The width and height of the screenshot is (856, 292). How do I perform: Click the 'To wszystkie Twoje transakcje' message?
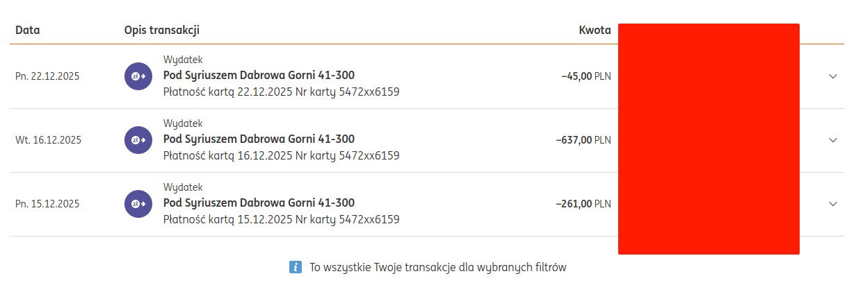(438, 267)
